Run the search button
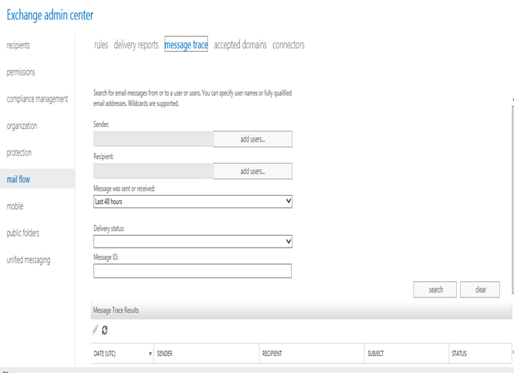The image size is (514, 373). click(x=435, y=290)
